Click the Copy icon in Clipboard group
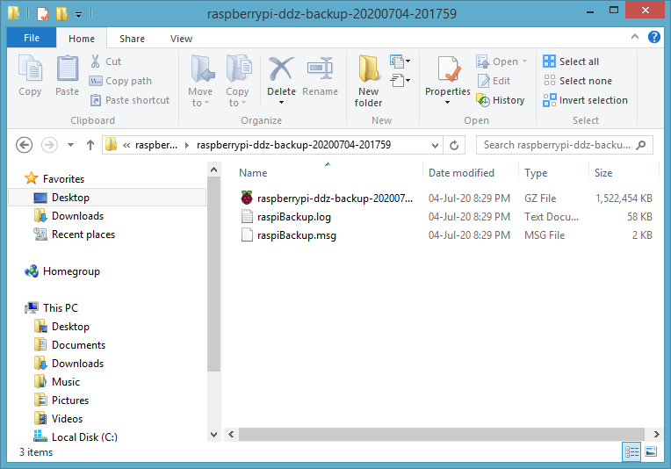This screenshot has width=671, height=469. click(x=30, y=69)
